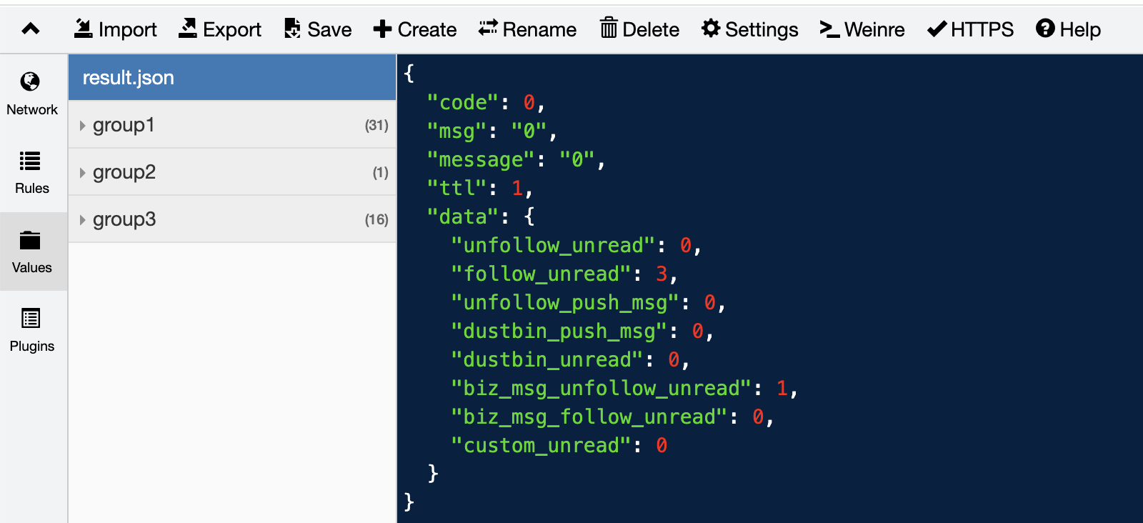Click inside the JSON editor on follow_unread line

(564, 274)
